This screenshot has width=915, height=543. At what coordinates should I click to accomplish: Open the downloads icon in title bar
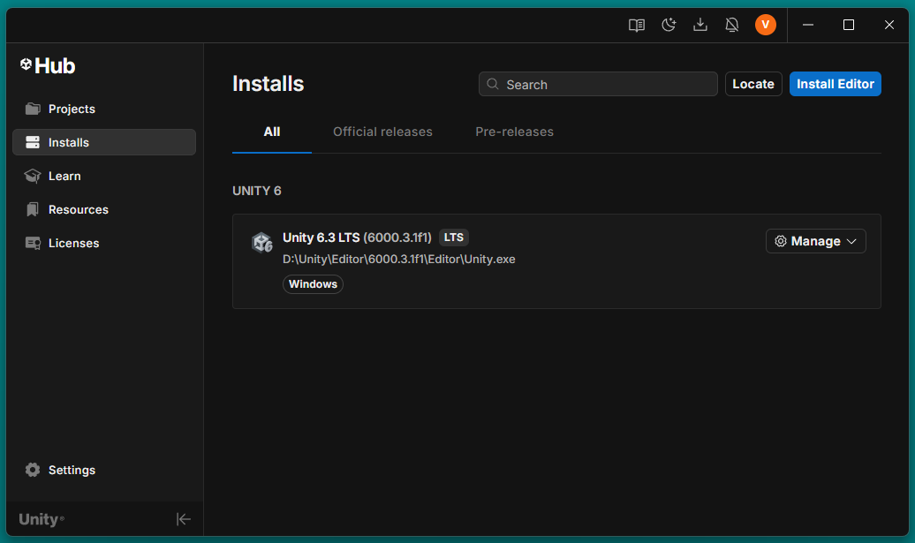click(x=700, y=25)
